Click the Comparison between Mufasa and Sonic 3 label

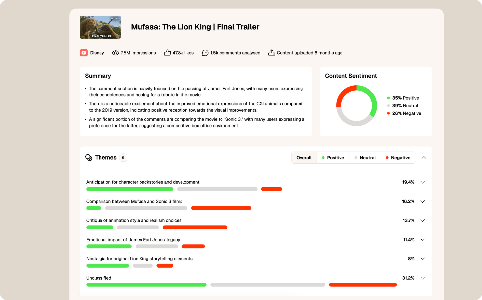(134, 202)
